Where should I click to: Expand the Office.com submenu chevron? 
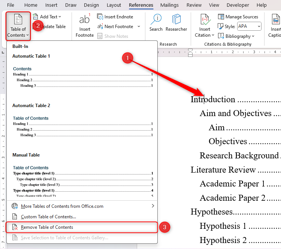[153, 206]
